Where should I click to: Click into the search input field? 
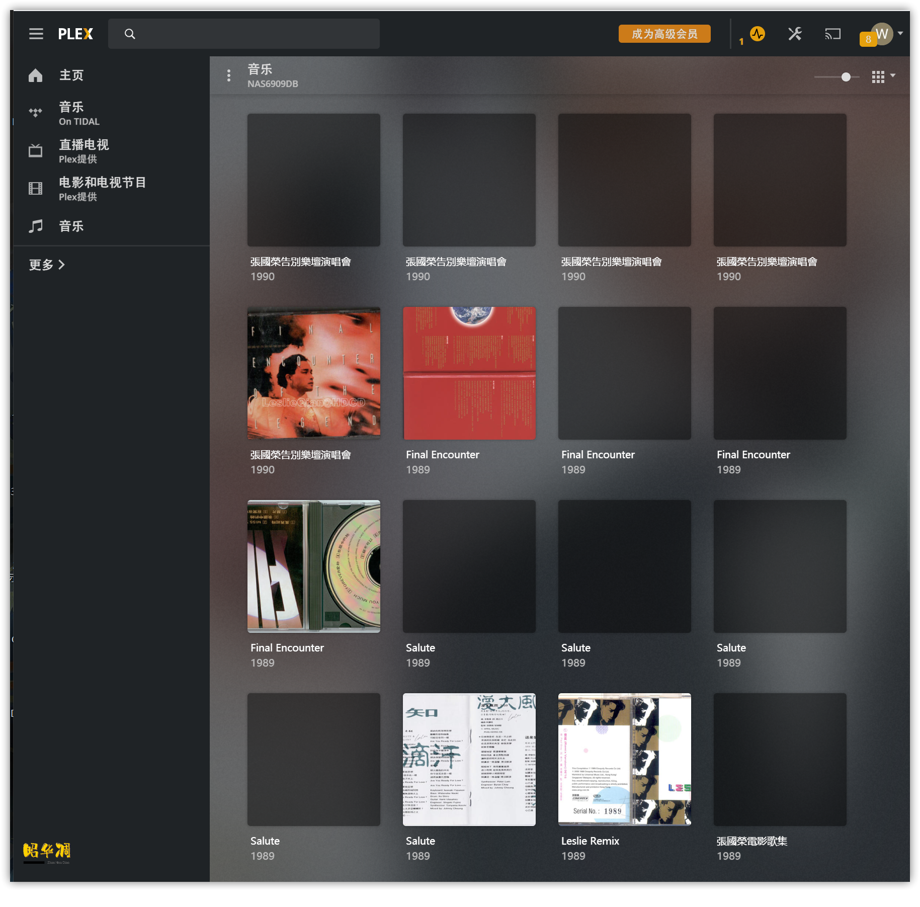[252, 34]
